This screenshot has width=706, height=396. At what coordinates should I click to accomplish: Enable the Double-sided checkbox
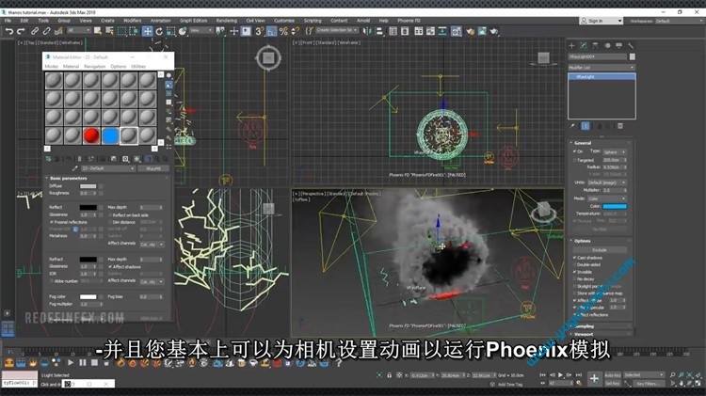pyautogui.click(x=574, y=264)
